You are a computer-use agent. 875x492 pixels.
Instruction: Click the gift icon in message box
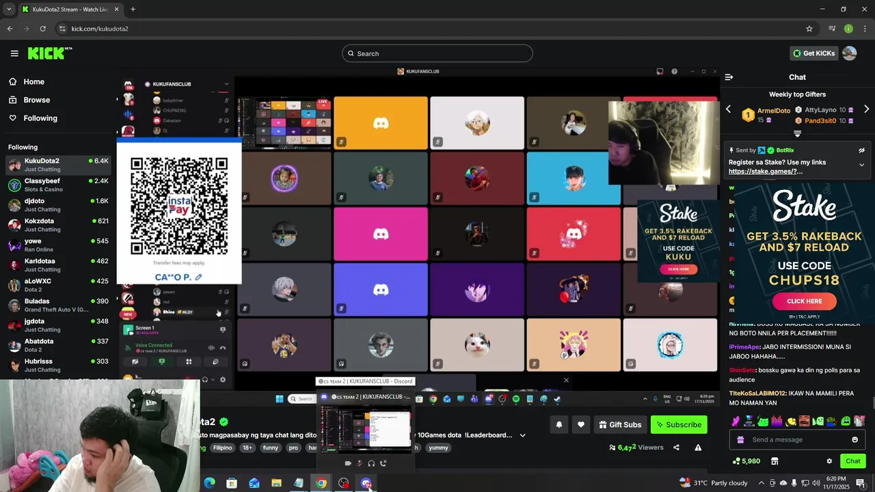coord(740,439)
